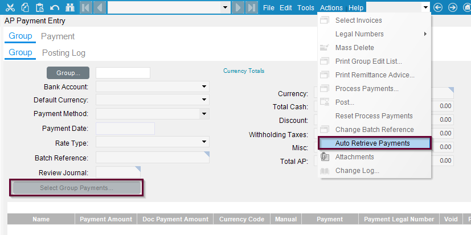Click the Payment Date field

point(125,129)
